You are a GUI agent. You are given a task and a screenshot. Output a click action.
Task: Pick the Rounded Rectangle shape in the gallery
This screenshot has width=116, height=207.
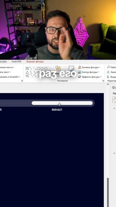pyautogui.click(x=45, y=68)
